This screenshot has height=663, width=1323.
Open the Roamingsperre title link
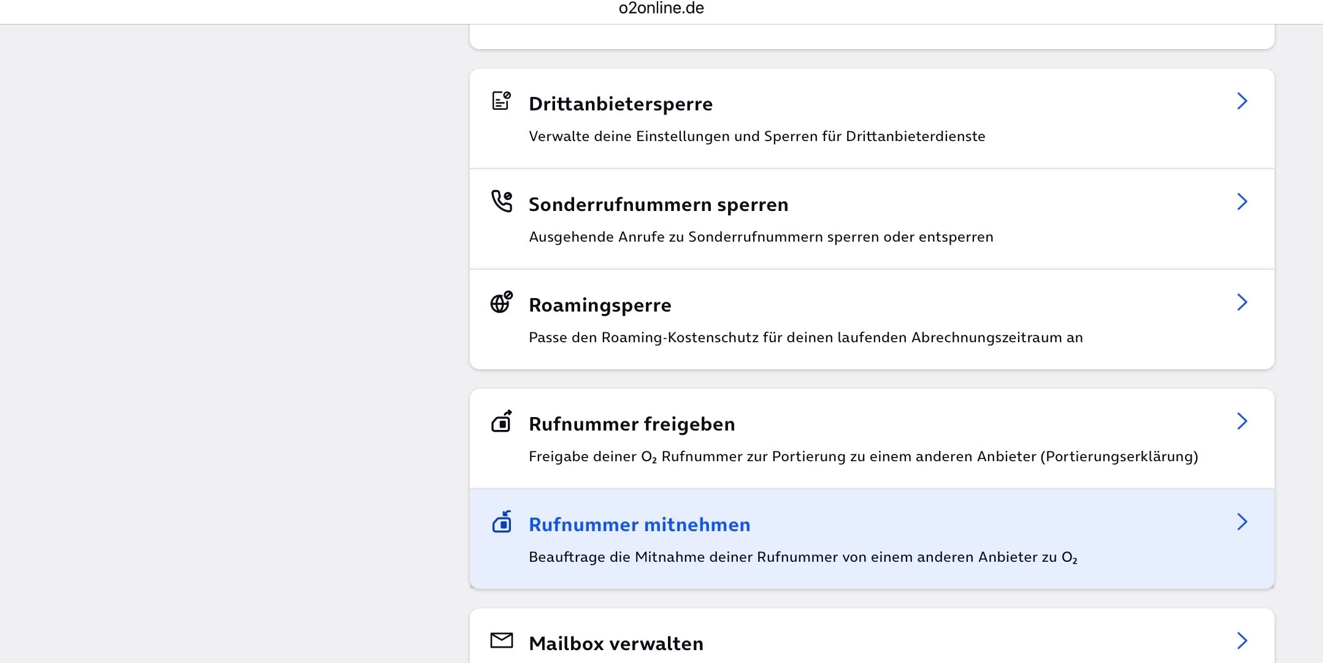600,305
